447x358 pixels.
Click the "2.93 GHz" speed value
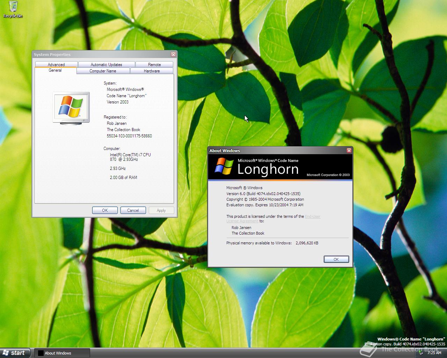(118, 168)
